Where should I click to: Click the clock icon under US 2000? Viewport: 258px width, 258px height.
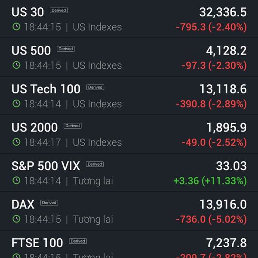click(x=16, y=142)
